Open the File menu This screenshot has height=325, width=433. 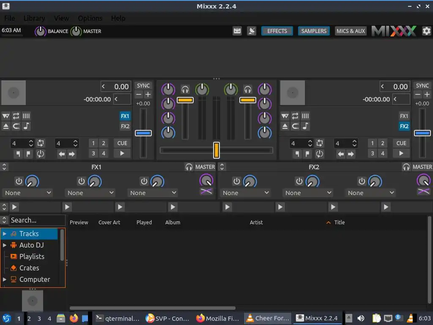click(x=9, y=18)
